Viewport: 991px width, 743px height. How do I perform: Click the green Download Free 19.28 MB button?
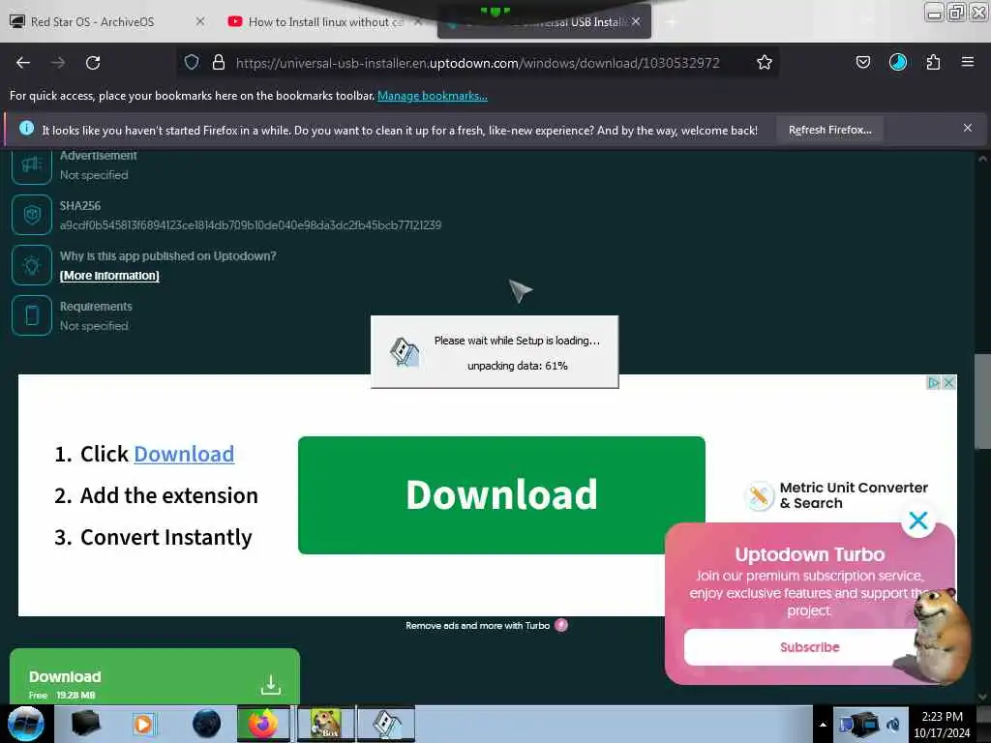[x=155, y=676]
